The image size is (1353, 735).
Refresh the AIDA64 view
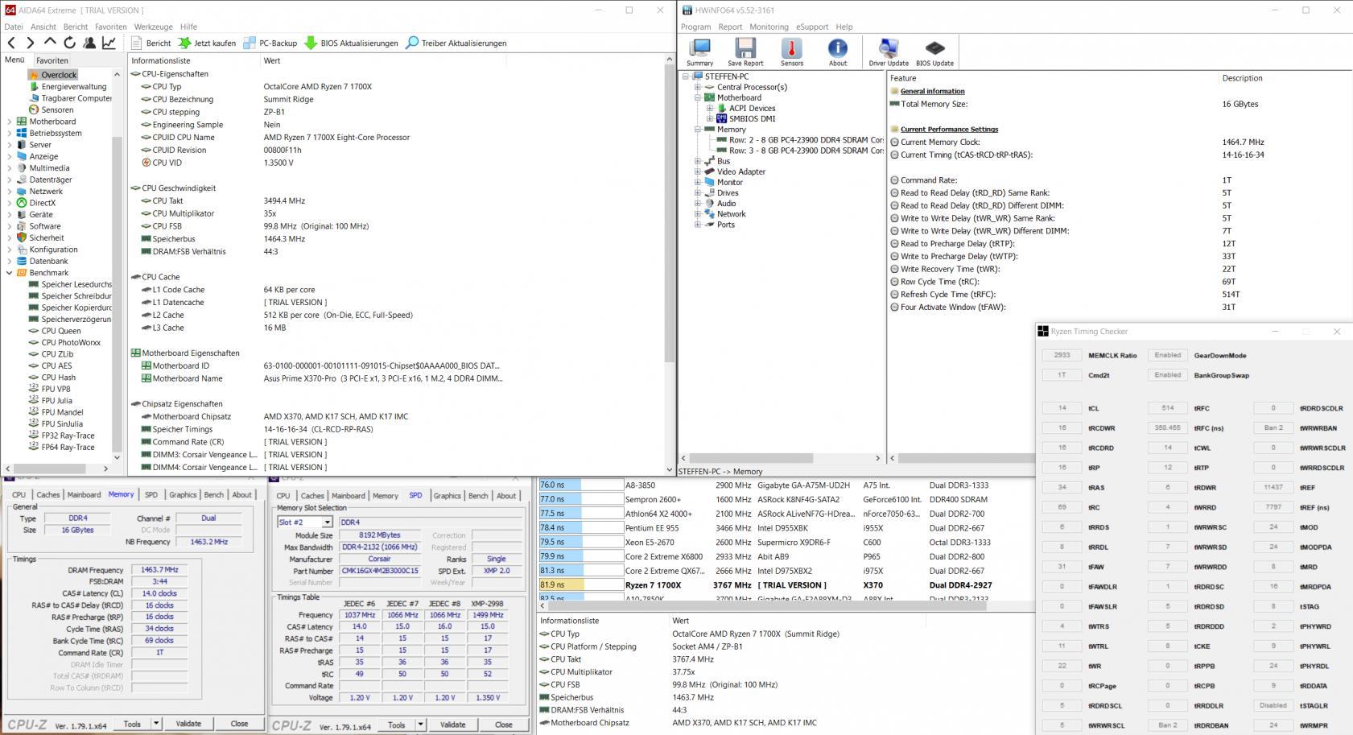[x=69, y=43]
